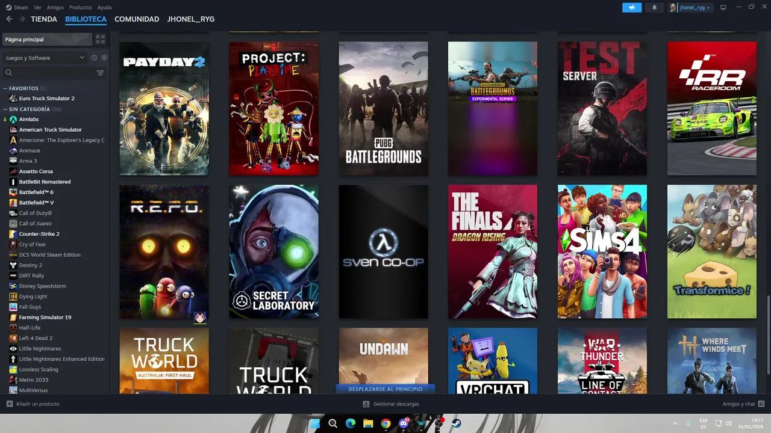Select The Finals Dragon Rising cover
771x433 pixels.
[x=493, y=251]
